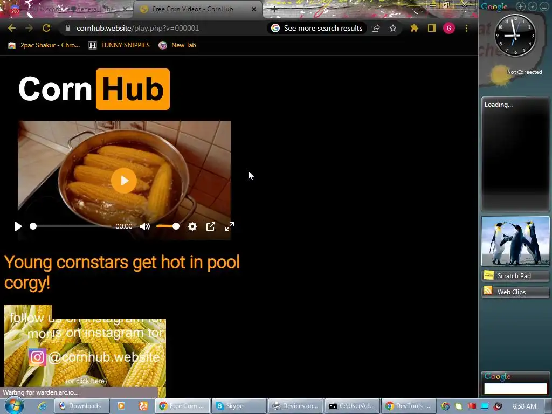Click the Young cornstars video title
This screenshot has height=414, width=552.
click(122, 272)
